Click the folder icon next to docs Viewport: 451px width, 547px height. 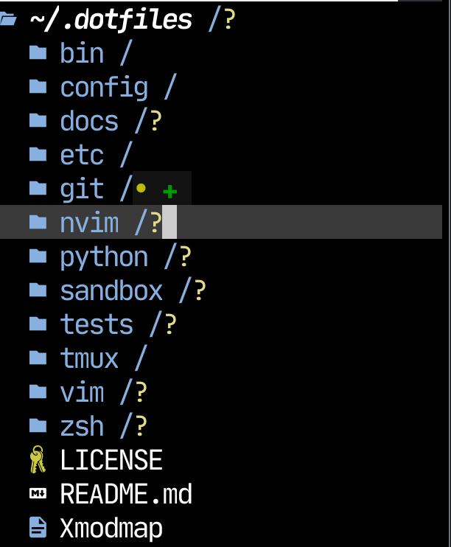[x=38, y=120]
